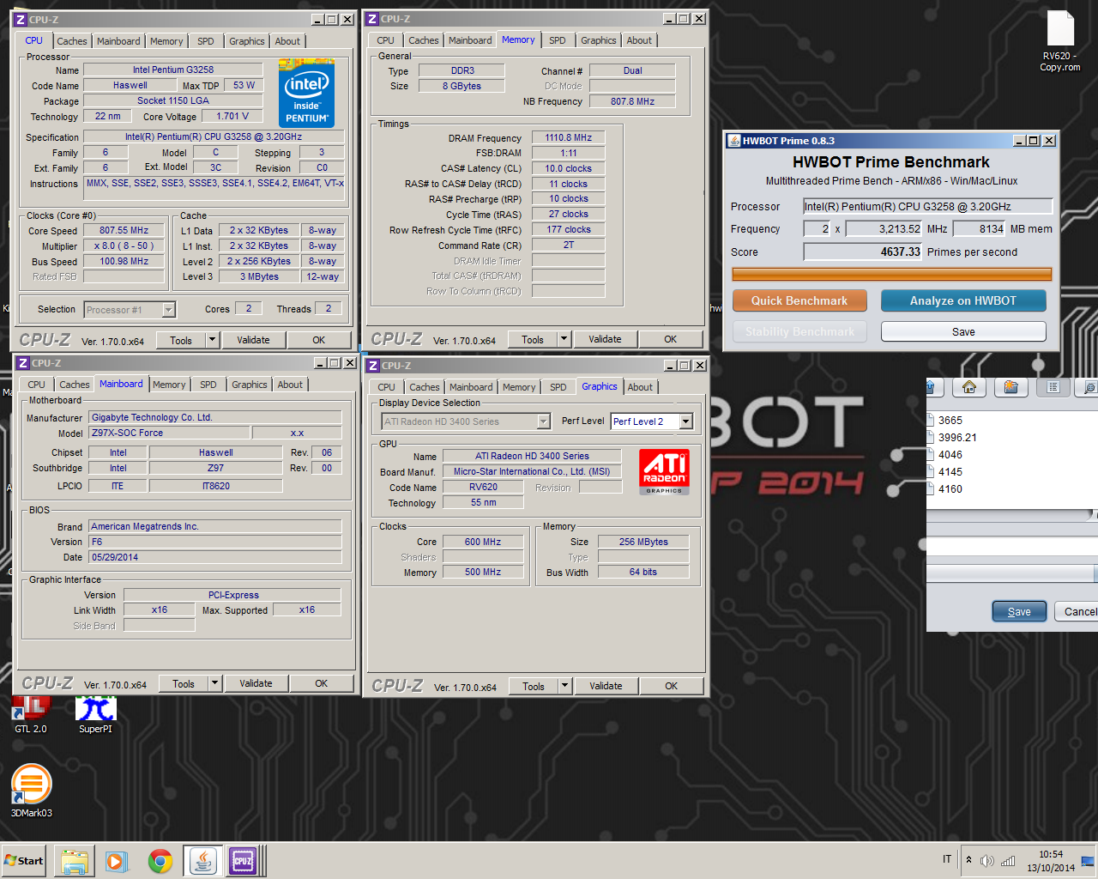This screenshot has width=1098, height=879.
Task: Click Tools button in Memory tab window
Action: pos(533,339)
